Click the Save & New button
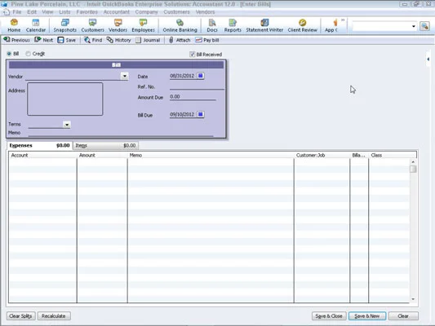Screen dimensions: 435x326 pos(367,316)
